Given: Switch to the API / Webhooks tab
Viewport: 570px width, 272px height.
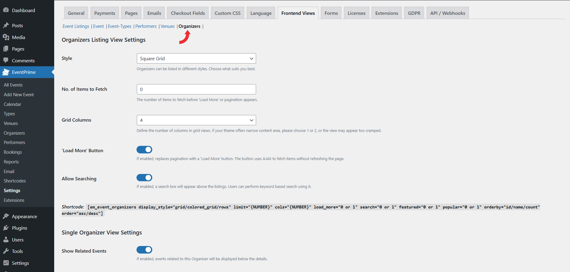Looking at the screenshot, I should pos(447,13).
